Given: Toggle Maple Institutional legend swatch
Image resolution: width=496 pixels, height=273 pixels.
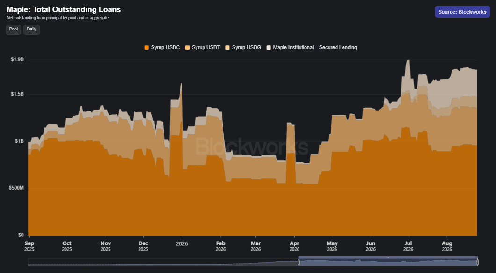Looking at the screenshot, I should click(269, 47).
